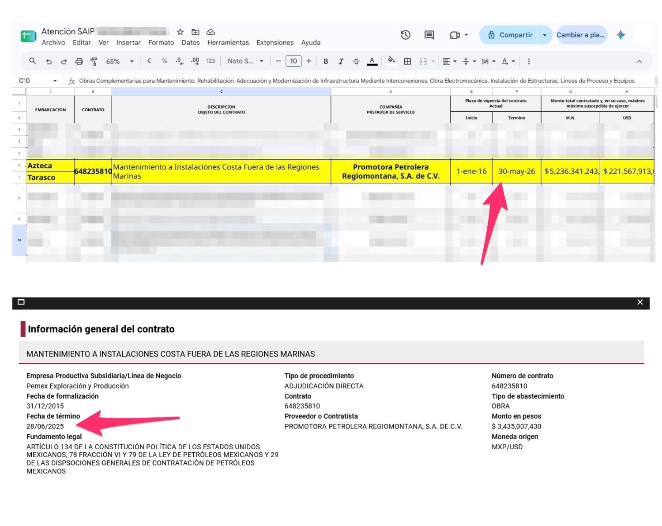Collapse the toolbar with the chevron
662x526 pixels.
click(639, 61)
